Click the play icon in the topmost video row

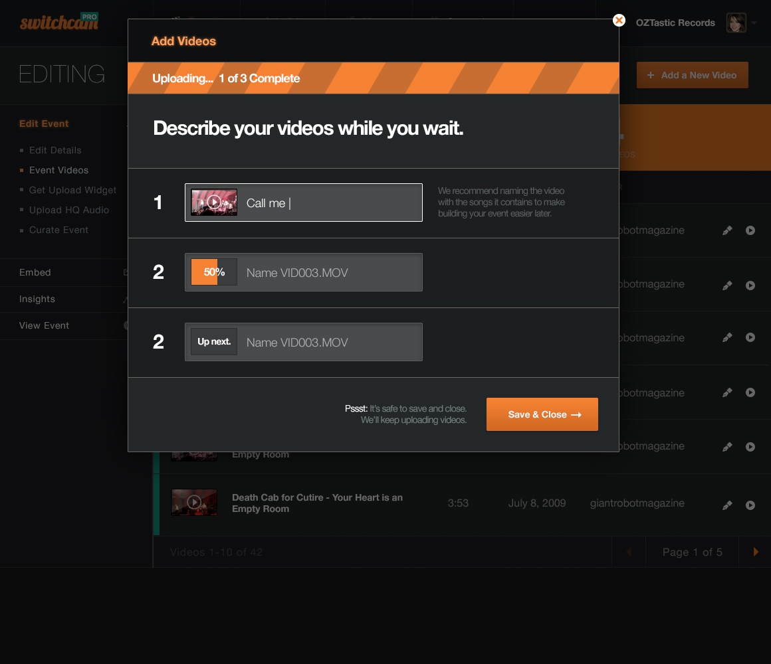[x=750, y=230]
